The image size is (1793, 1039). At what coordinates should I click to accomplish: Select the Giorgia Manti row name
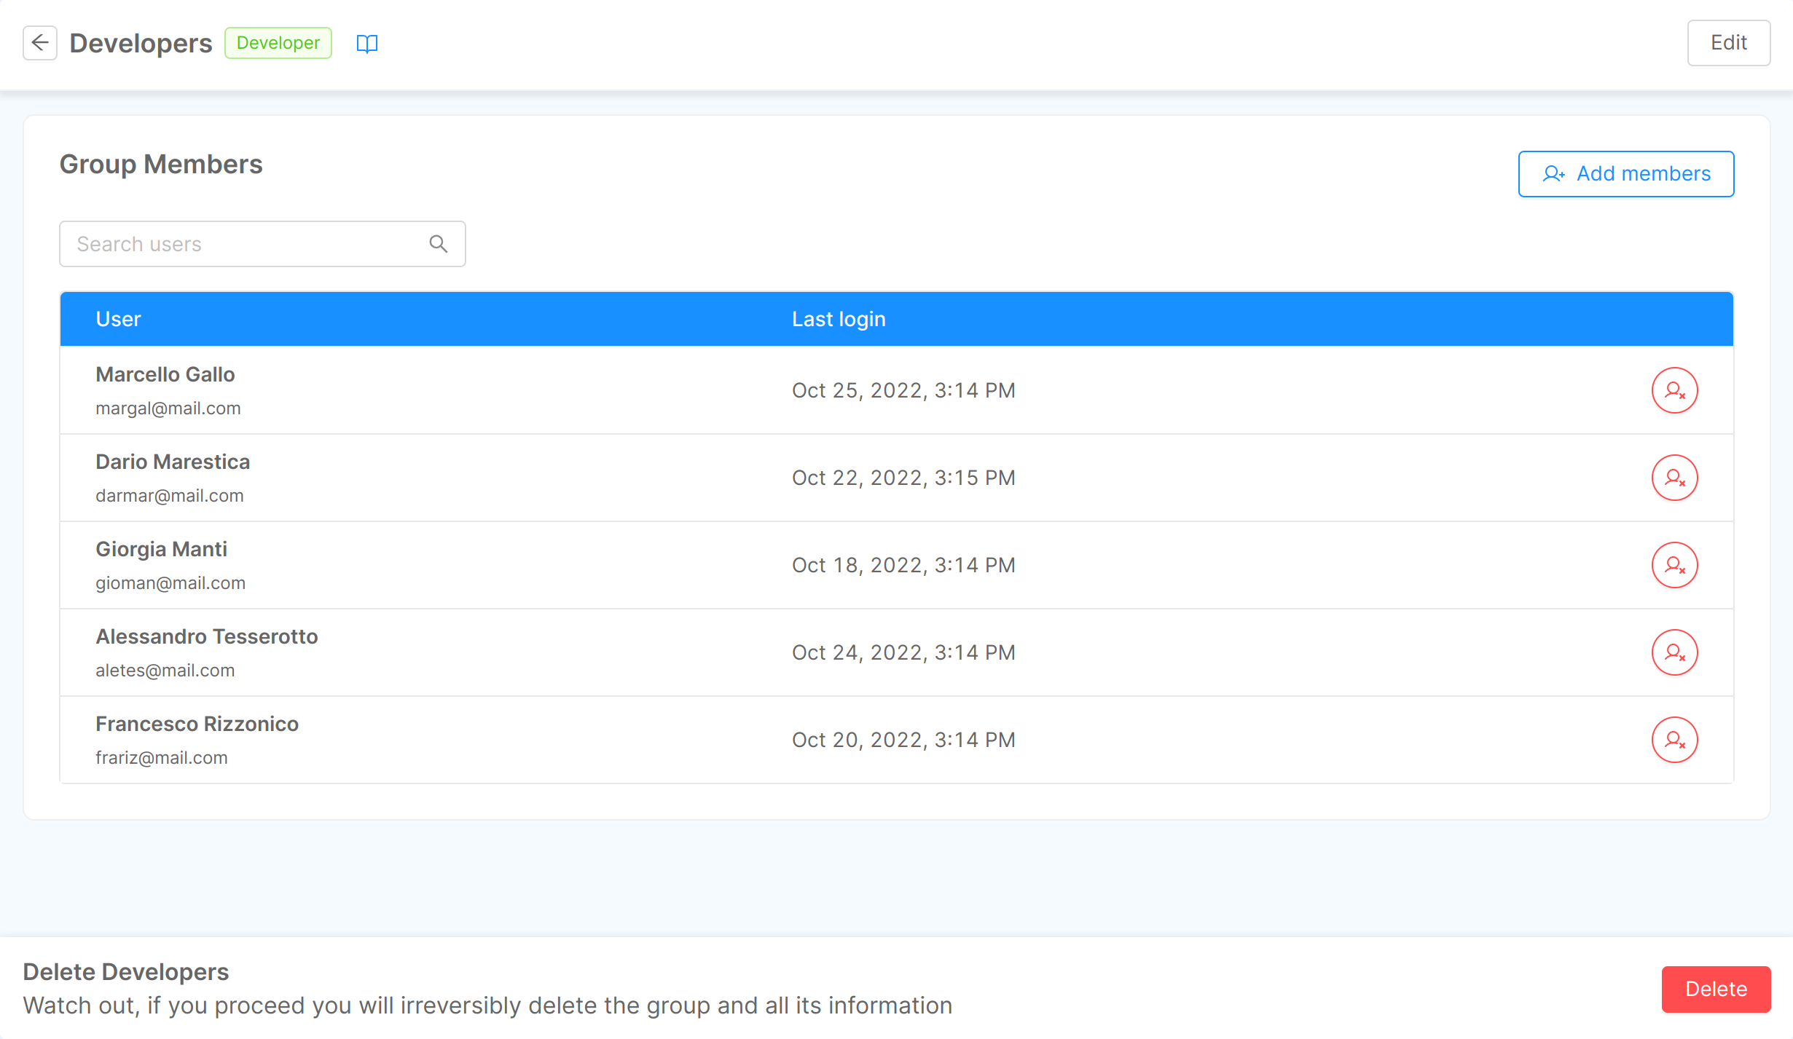click(x=162, y=549)
